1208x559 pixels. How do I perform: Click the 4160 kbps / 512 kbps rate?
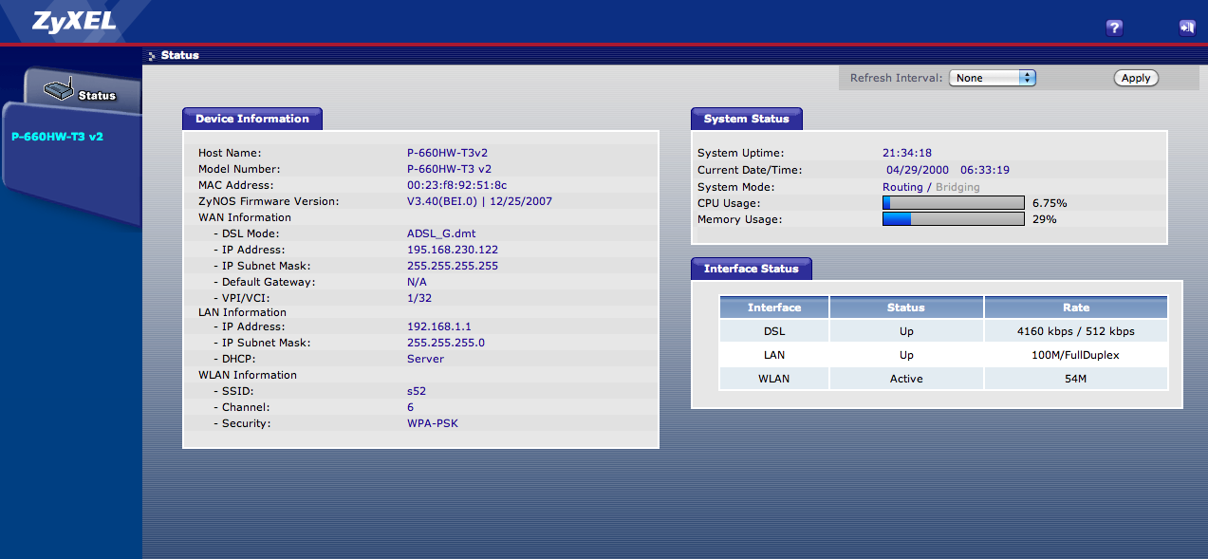(1076, 331)
